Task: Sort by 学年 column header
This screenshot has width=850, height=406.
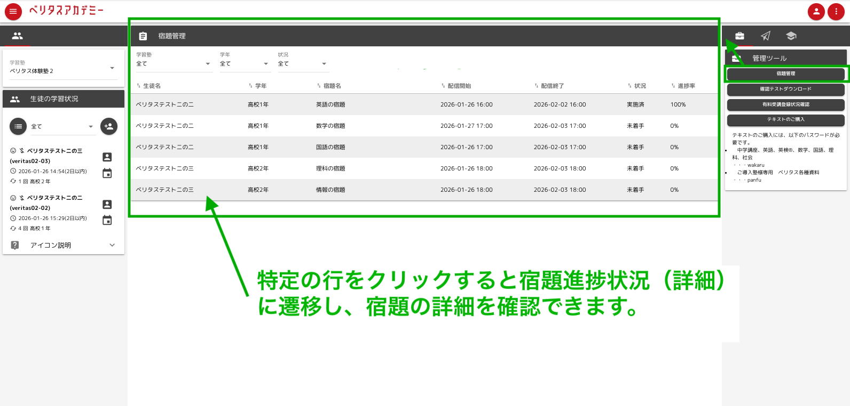Action: point(257,86)
